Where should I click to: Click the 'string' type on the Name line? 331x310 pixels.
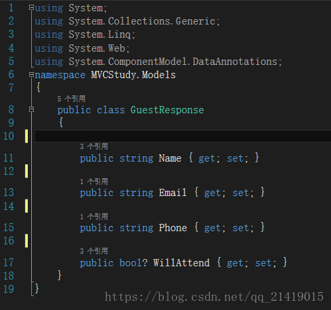point(136,158)
